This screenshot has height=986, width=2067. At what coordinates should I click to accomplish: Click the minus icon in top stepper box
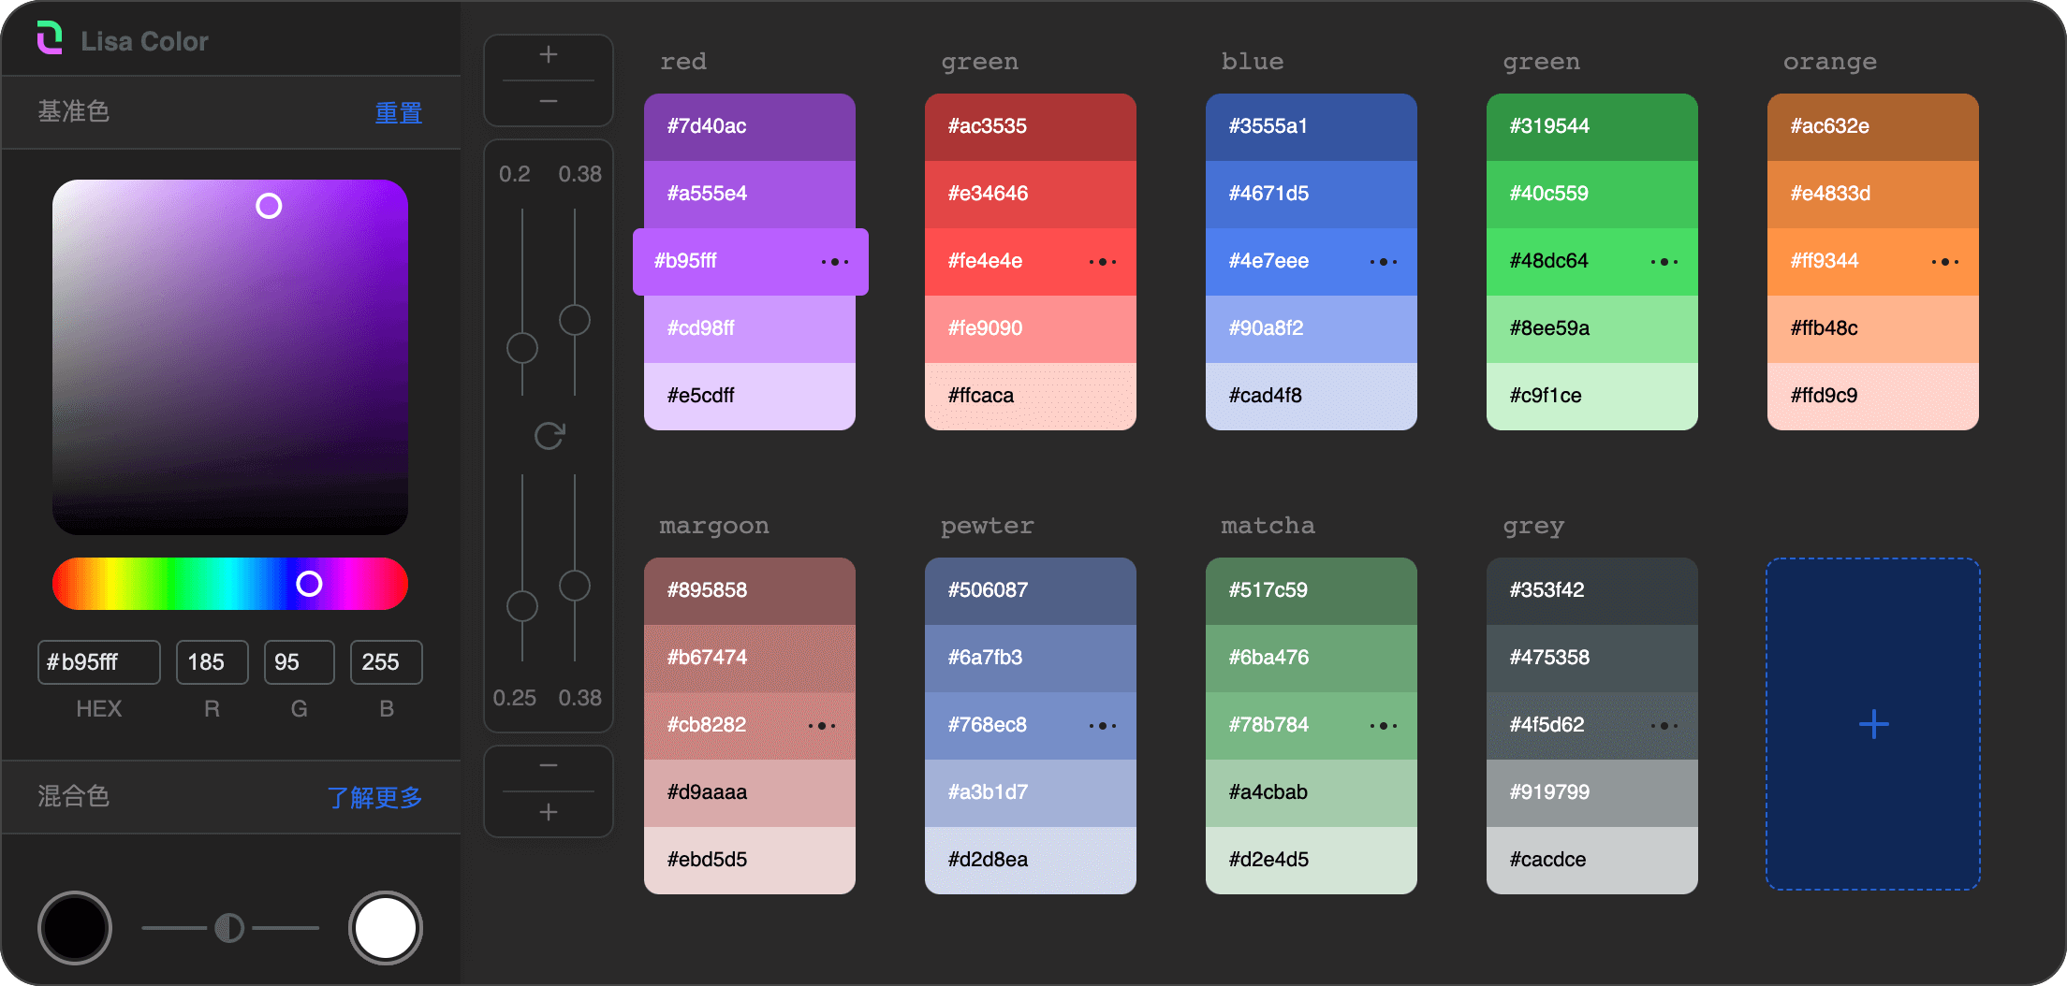click(x=549, y=101)
